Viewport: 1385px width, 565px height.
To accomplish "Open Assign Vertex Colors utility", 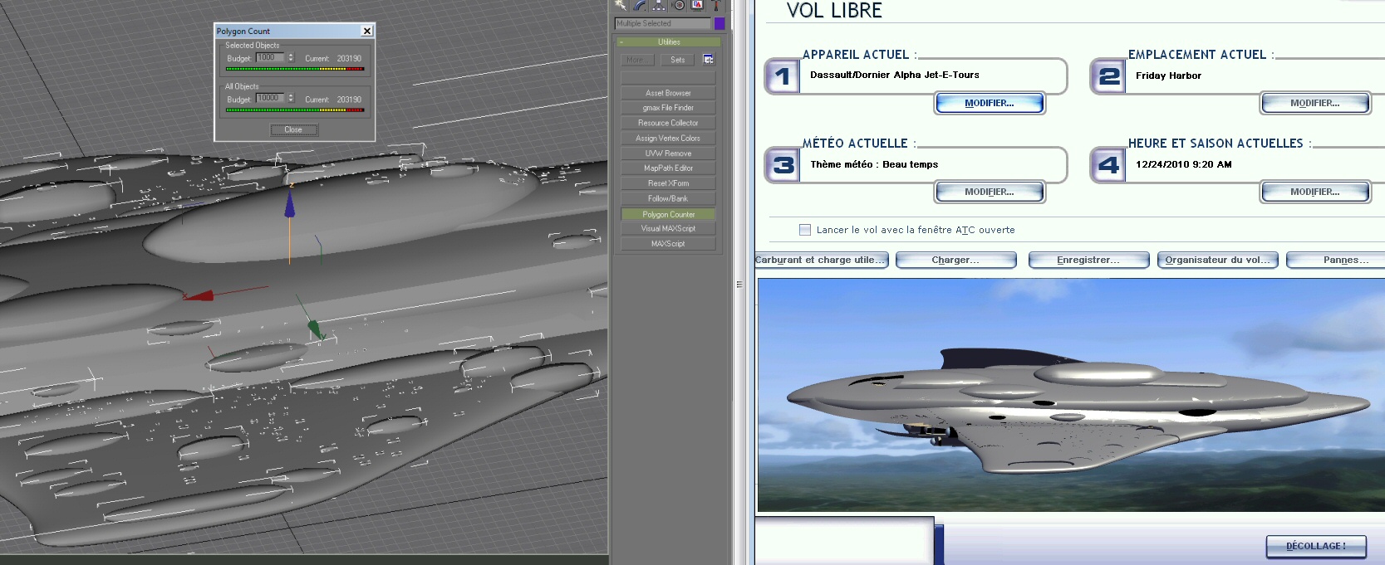I will 668,139.
